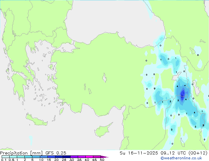Select the legend swatch between 40 and 45
This screenshot has height=161, width=209.
click(x=91, y=157)
